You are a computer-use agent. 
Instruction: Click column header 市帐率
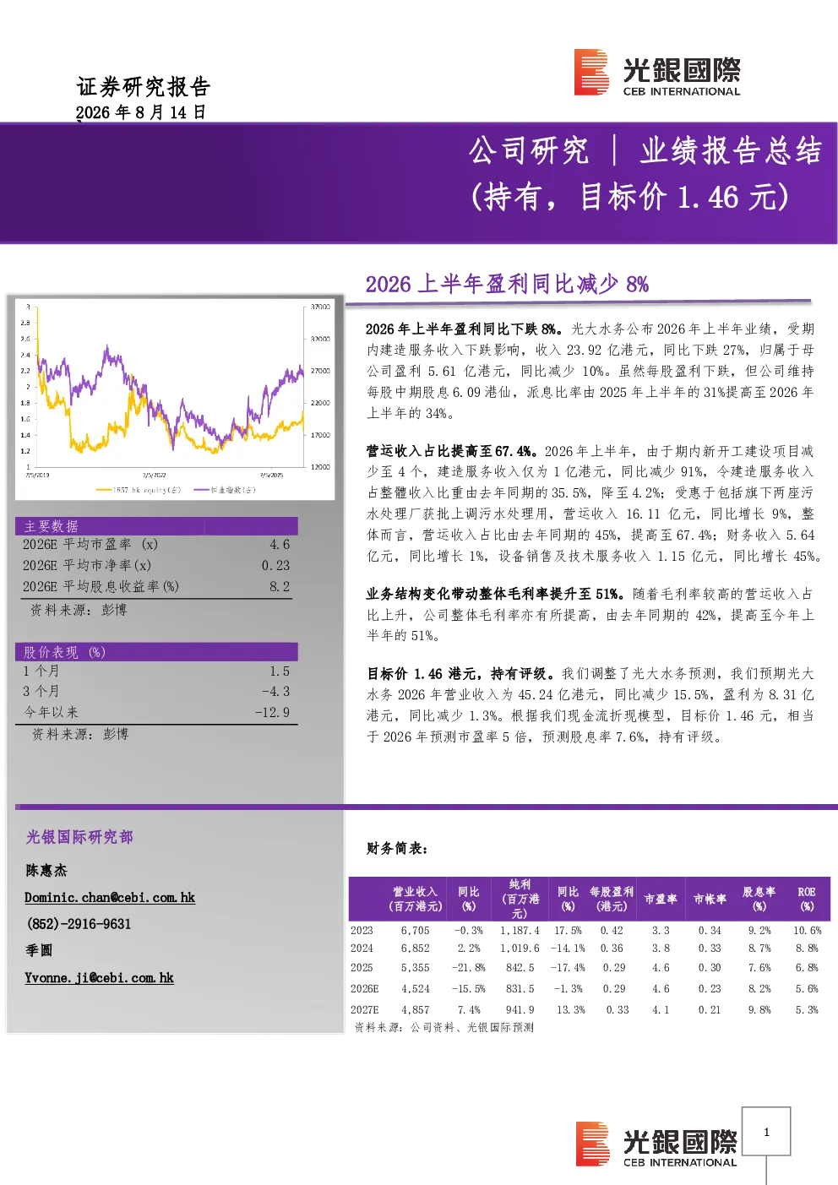[x=710, y=899]
